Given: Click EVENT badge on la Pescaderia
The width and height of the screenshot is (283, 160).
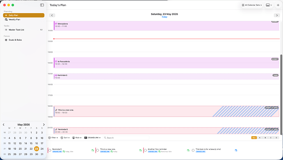Looking at the screenshot, I should point(275,59).
